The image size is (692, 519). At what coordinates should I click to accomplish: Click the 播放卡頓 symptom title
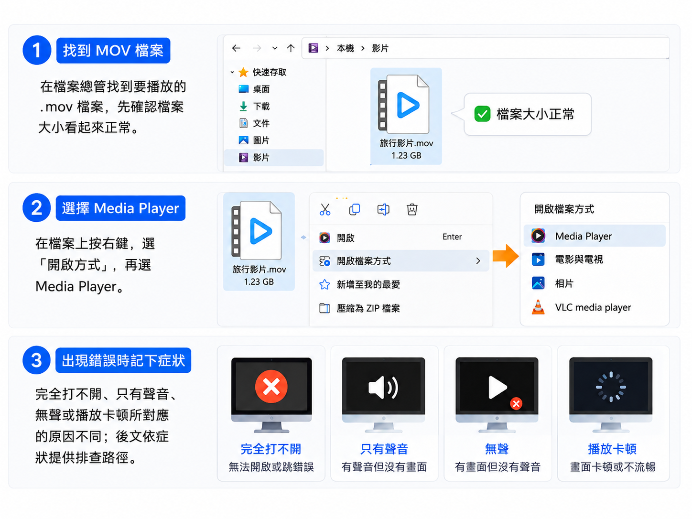(612, 449)
